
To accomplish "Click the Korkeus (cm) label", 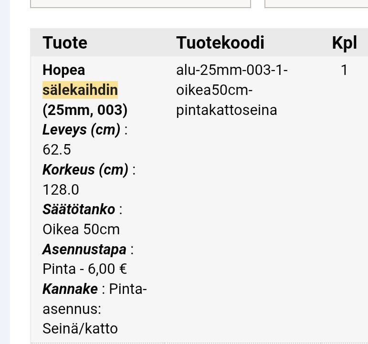I will 85,170.
